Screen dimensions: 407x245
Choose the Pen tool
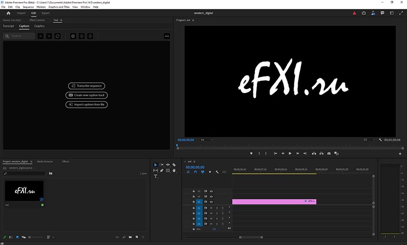[162, 170]
